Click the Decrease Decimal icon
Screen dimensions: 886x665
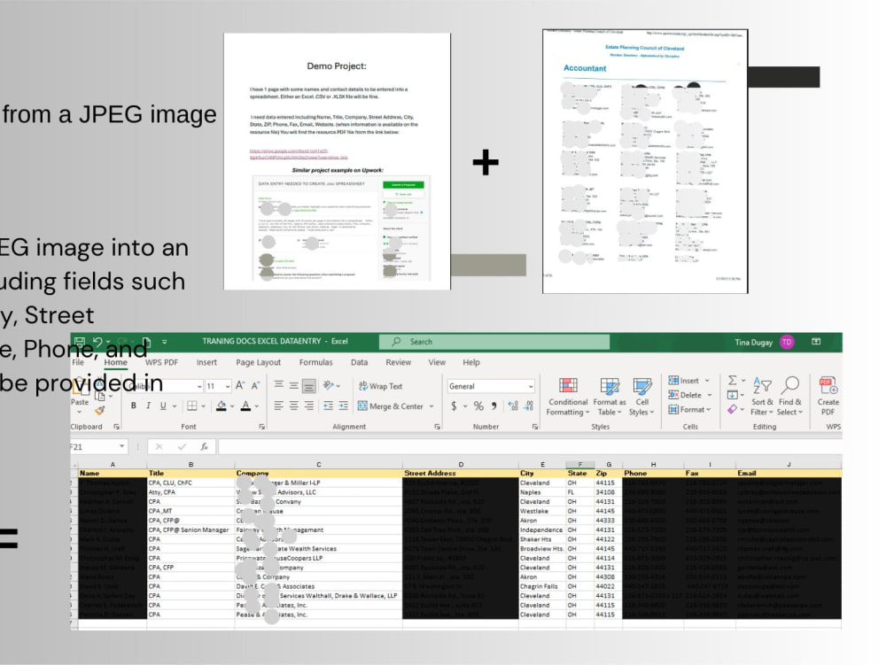[x=529, y=406]
